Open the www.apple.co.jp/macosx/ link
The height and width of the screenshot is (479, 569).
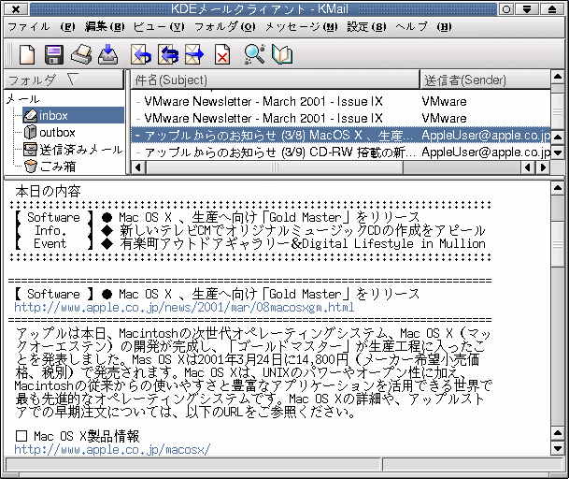(x=112, y=450)
